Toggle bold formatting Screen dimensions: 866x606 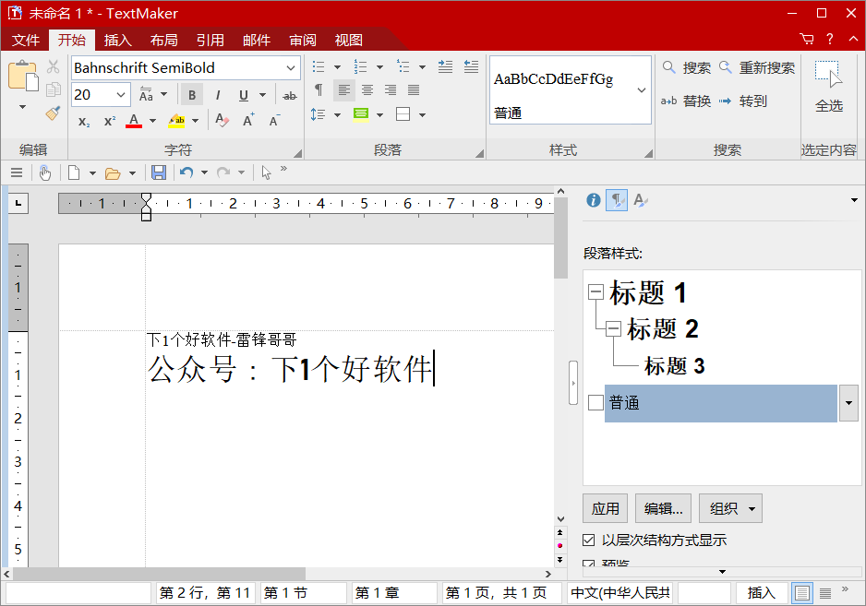(x=192, y=95)
